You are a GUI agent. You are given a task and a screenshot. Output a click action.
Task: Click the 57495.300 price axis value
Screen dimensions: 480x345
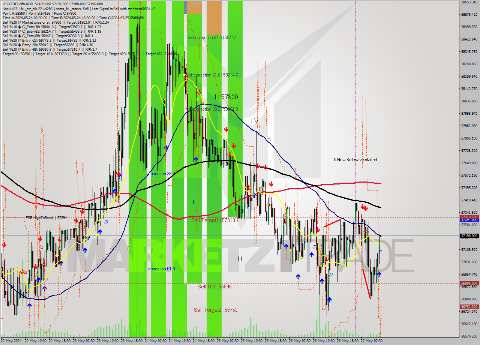(469, 188)
